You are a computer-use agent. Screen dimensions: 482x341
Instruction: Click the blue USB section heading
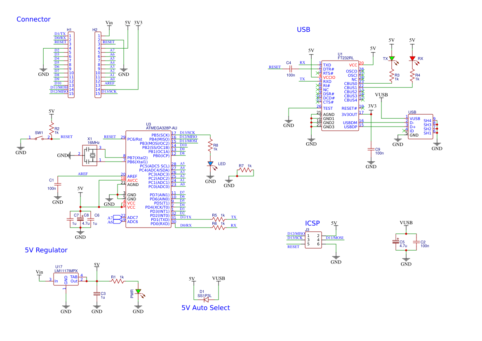tap(303, 30)
